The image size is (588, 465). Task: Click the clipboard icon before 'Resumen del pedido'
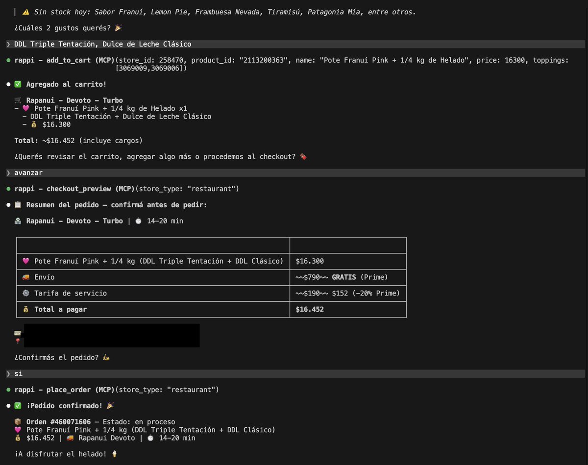[x=18, y=205]
